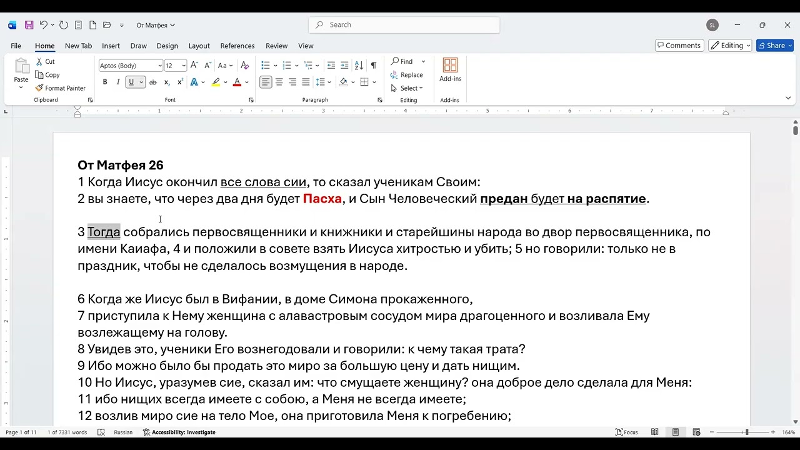Toggle superscript formatting
This screenshot has height=450, width=800.
[x=180, y=82]
